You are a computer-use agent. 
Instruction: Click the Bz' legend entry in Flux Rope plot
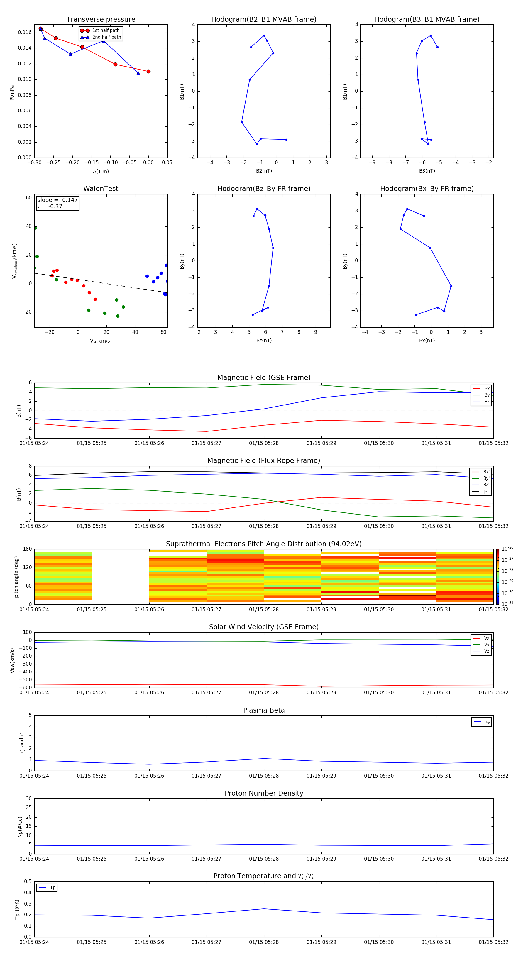click(481, 485)
